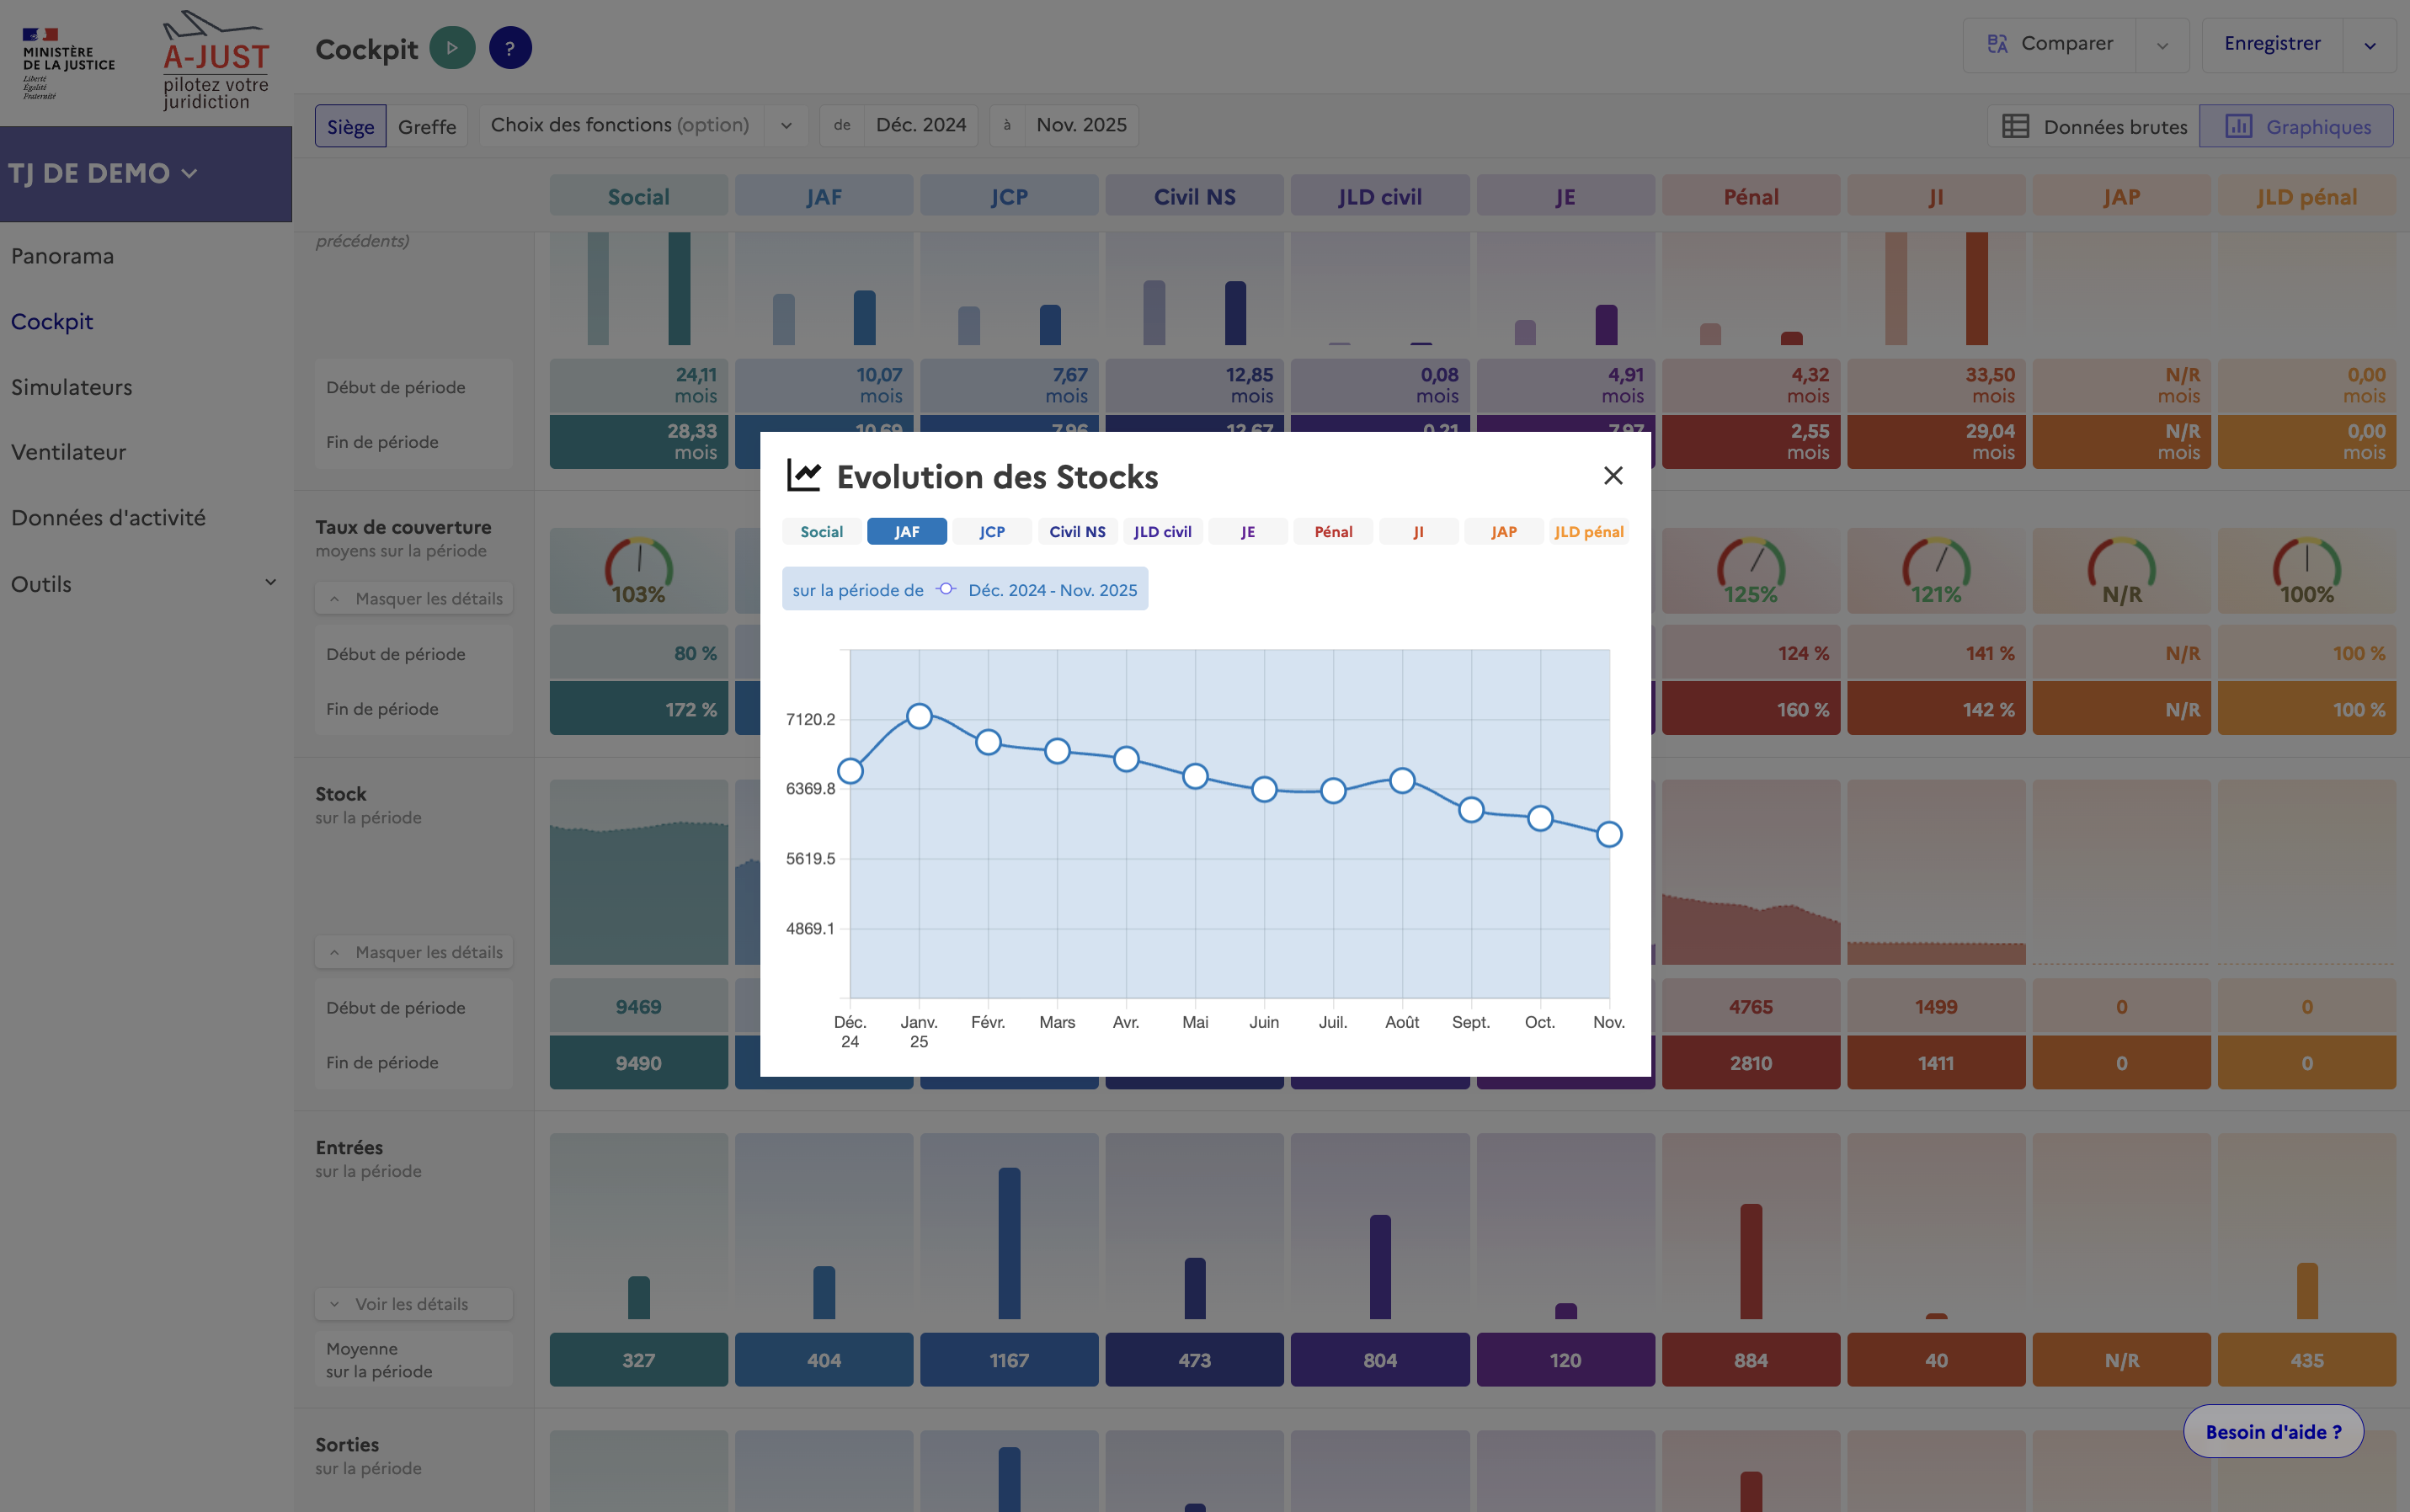Screen dimensions: 2410x1512
Task: Open Simulateurs in the sidebar
Action: click(x=72, y=387)
